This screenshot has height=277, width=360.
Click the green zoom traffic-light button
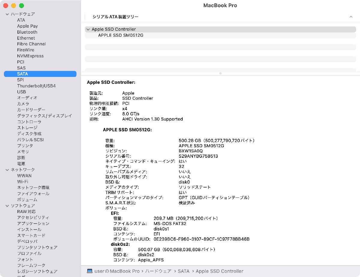21,5
